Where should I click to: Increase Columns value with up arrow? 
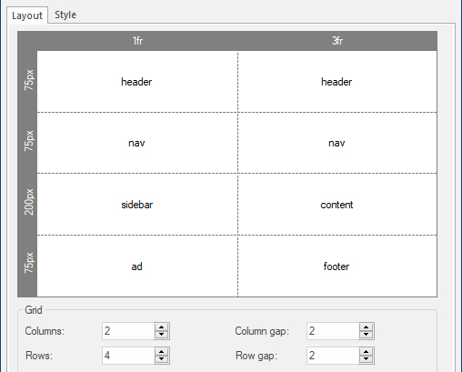pyautogui.click(x=161, y=327)
